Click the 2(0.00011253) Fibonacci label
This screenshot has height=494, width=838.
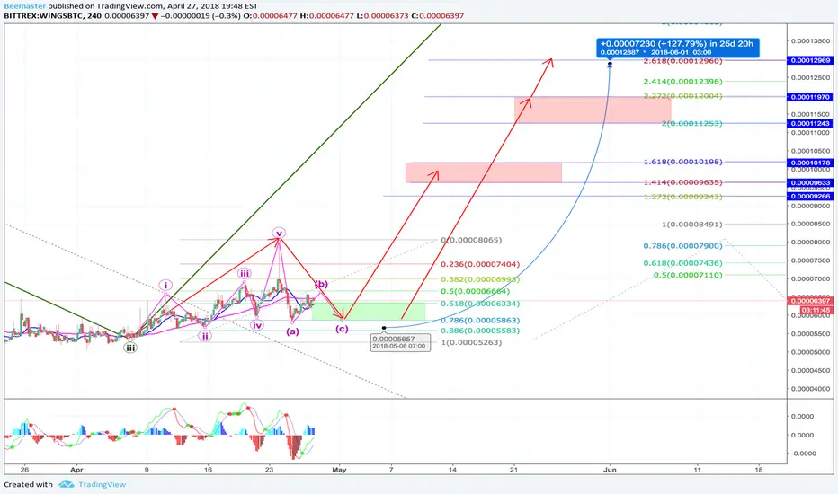pyautogui.click(x=692, y=123)
